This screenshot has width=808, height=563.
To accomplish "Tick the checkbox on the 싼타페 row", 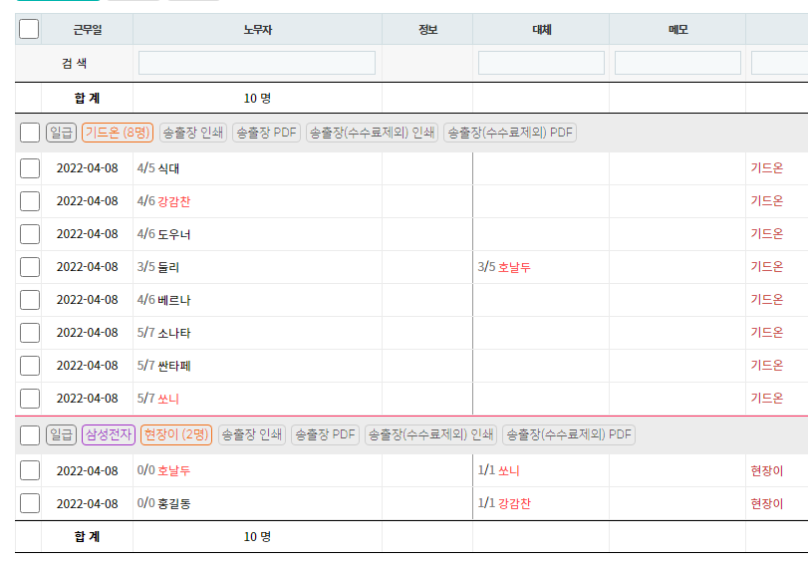I will pyautogui.click(x=30, y=366).
